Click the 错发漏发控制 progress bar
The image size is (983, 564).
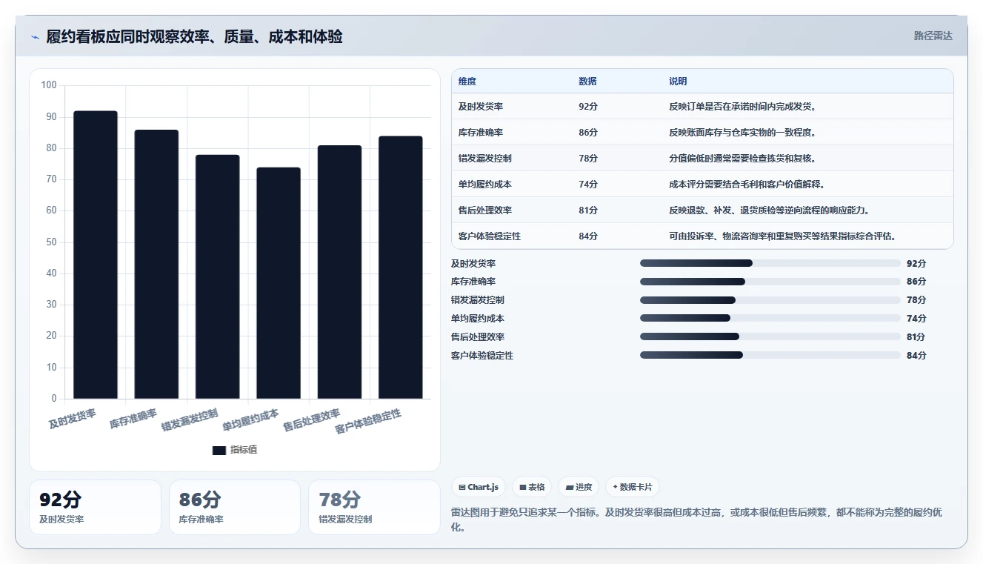(x=770, y=300)
